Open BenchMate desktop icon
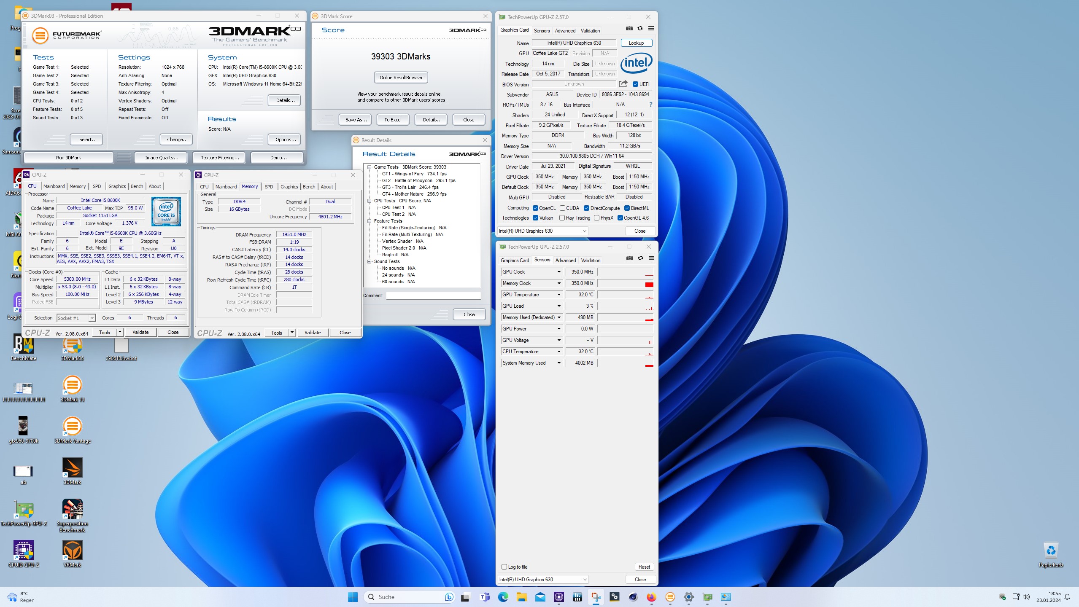The image size is (1079, 607). pos(24,348)
